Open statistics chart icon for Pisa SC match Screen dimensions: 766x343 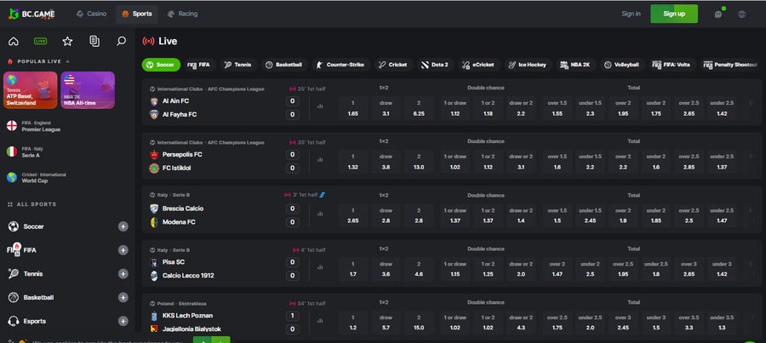(x=321, y=267)
